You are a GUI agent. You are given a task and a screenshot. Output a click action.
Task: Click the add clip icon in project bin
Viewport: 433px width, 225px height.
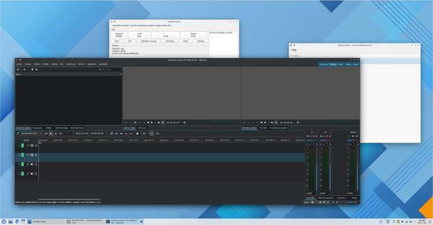pos(18,70)
